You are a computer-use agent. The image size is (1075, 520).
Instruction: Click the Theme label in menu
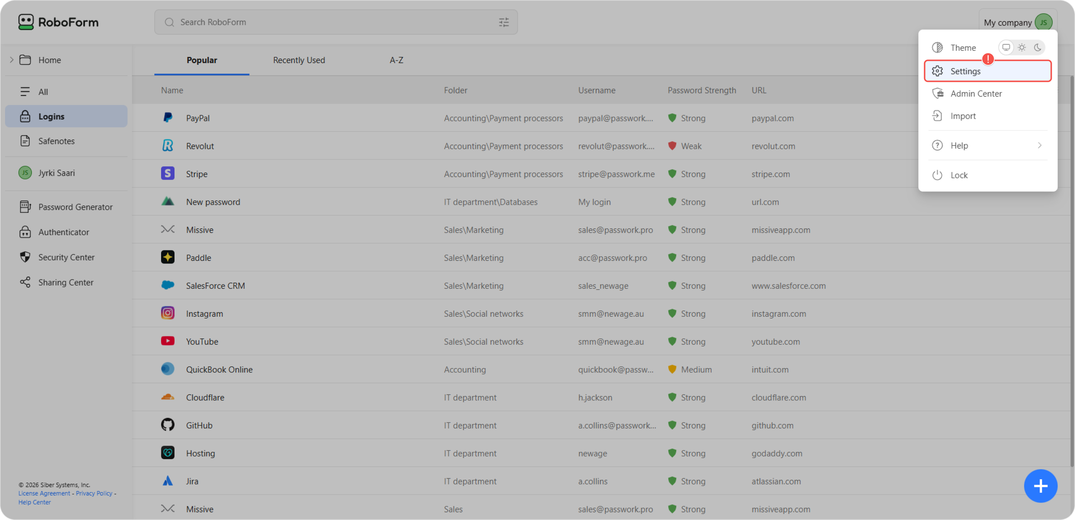tap(963, 47)
